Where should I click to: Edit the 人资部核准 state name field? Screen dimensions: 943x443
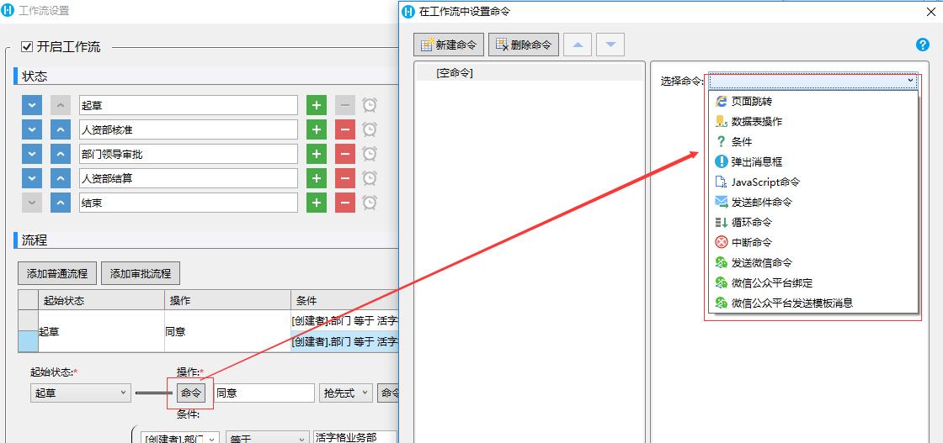[189, 129]
